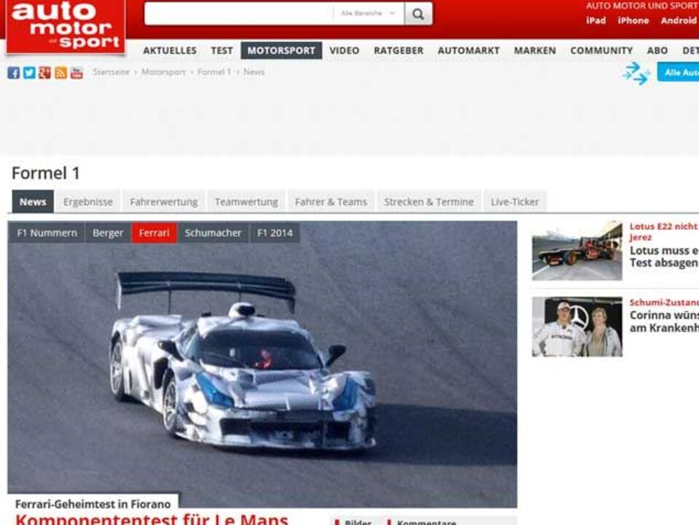This screenshot has height=525, width=699.
Task: Go to Motorsport breadcrumb
Action: tap(163, 71)
